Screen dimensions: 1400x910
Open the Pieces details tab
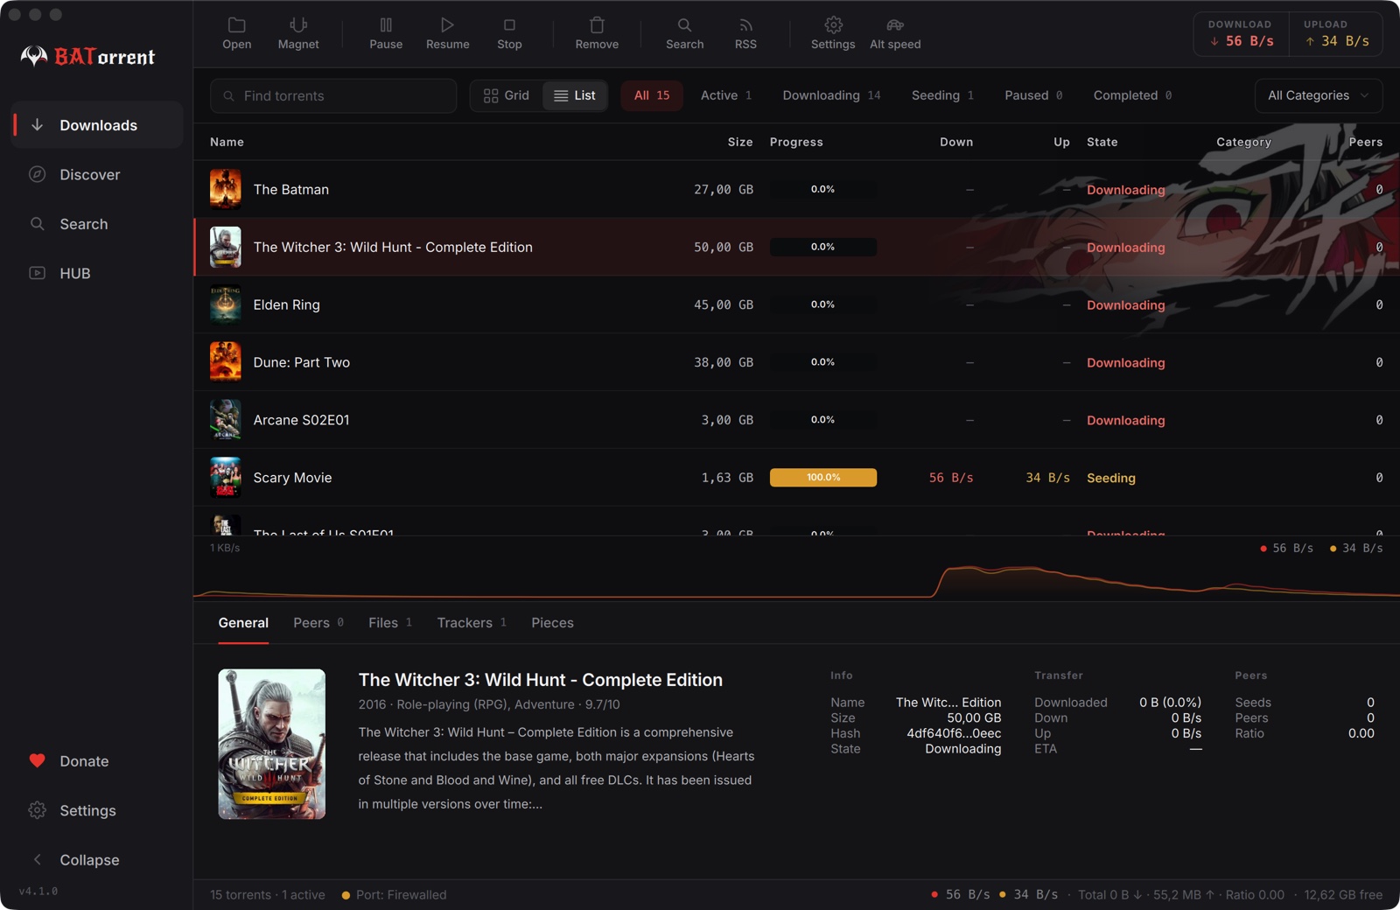(x=552, y=623)
